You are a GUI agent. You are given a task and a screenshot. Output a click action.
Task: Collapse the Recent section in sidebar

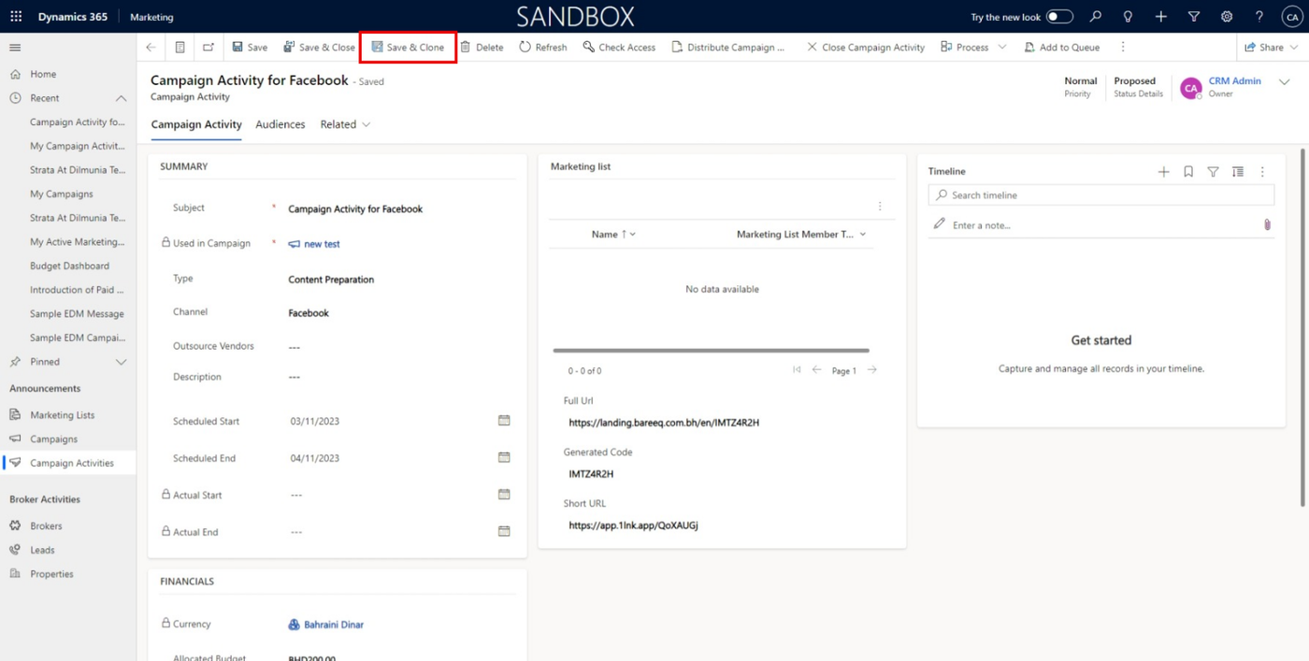click(121, 98)
